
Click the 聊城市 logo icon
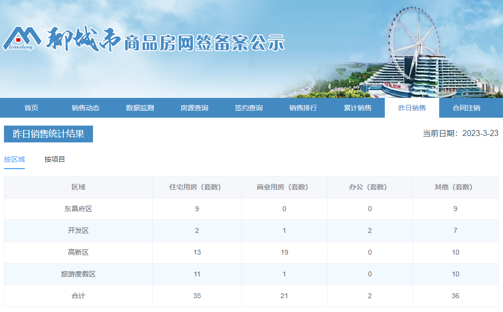22,37
